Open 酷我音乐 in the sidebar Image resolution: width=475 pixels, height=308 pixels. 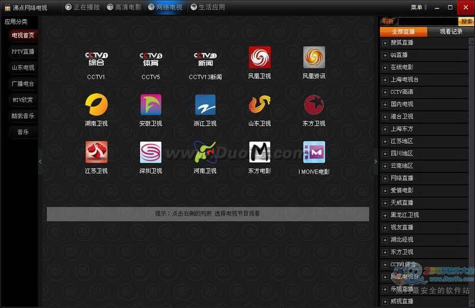23,116
